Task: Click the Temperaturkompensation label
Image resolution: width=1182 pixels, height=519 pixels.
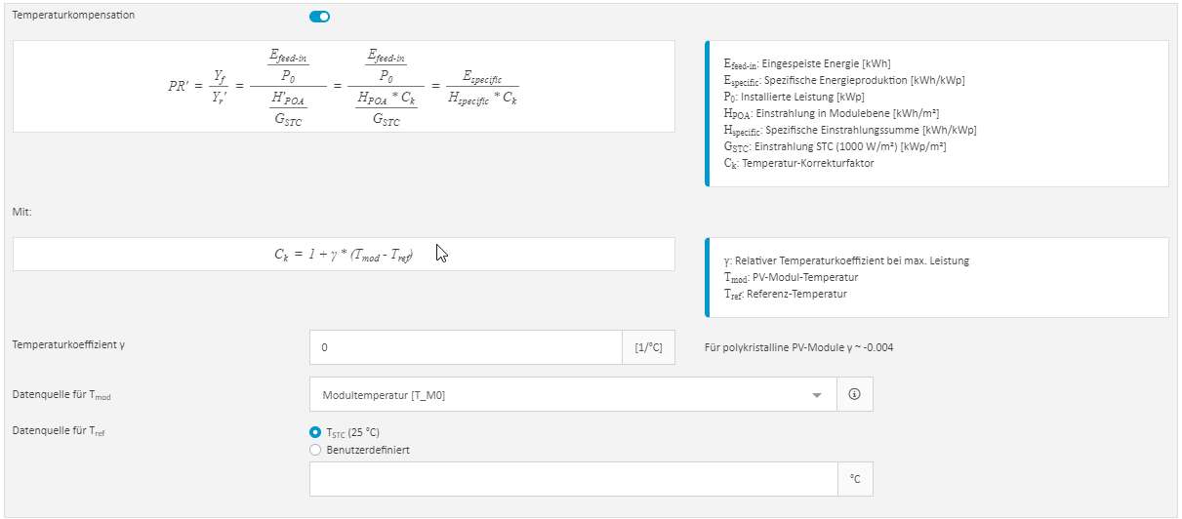Action: 74,17
